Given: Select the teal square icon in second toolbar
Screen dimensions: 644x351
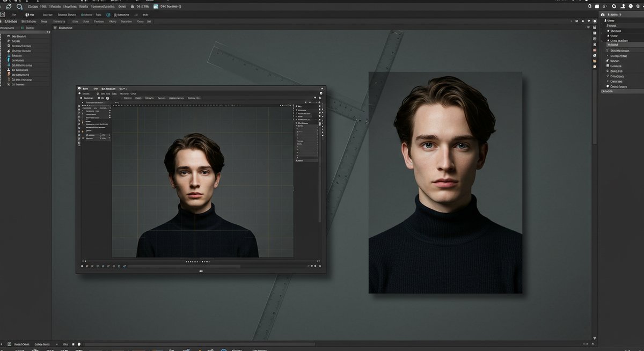Looking at the screenshot, I should coord(108,15).
